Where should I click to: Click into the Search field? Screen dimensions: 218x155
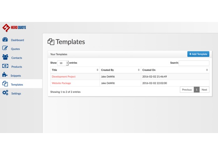click(194, 63)
